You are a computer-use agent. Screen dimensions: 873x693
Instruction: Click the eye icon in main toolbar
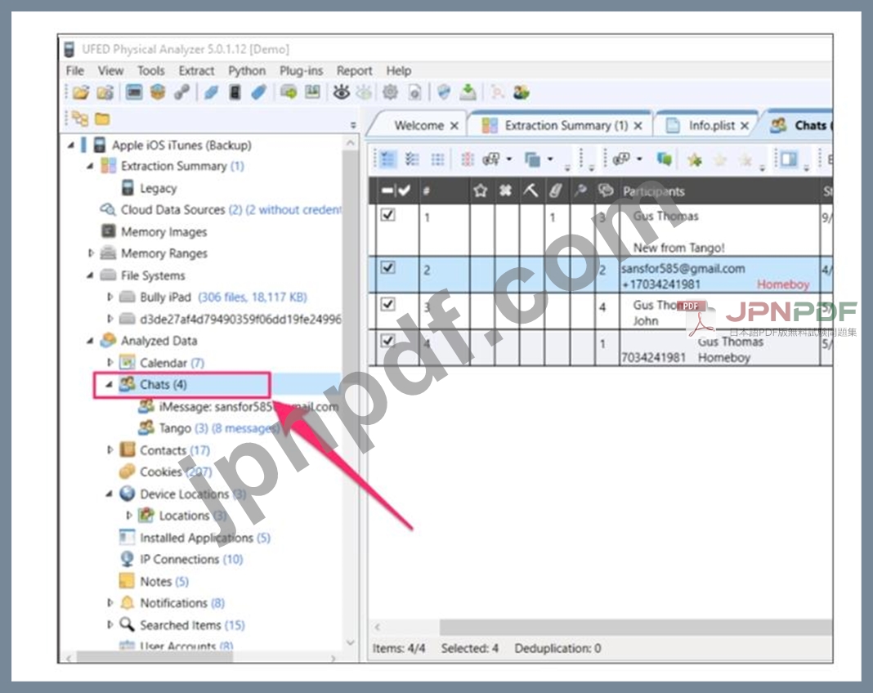coord(341,92)
